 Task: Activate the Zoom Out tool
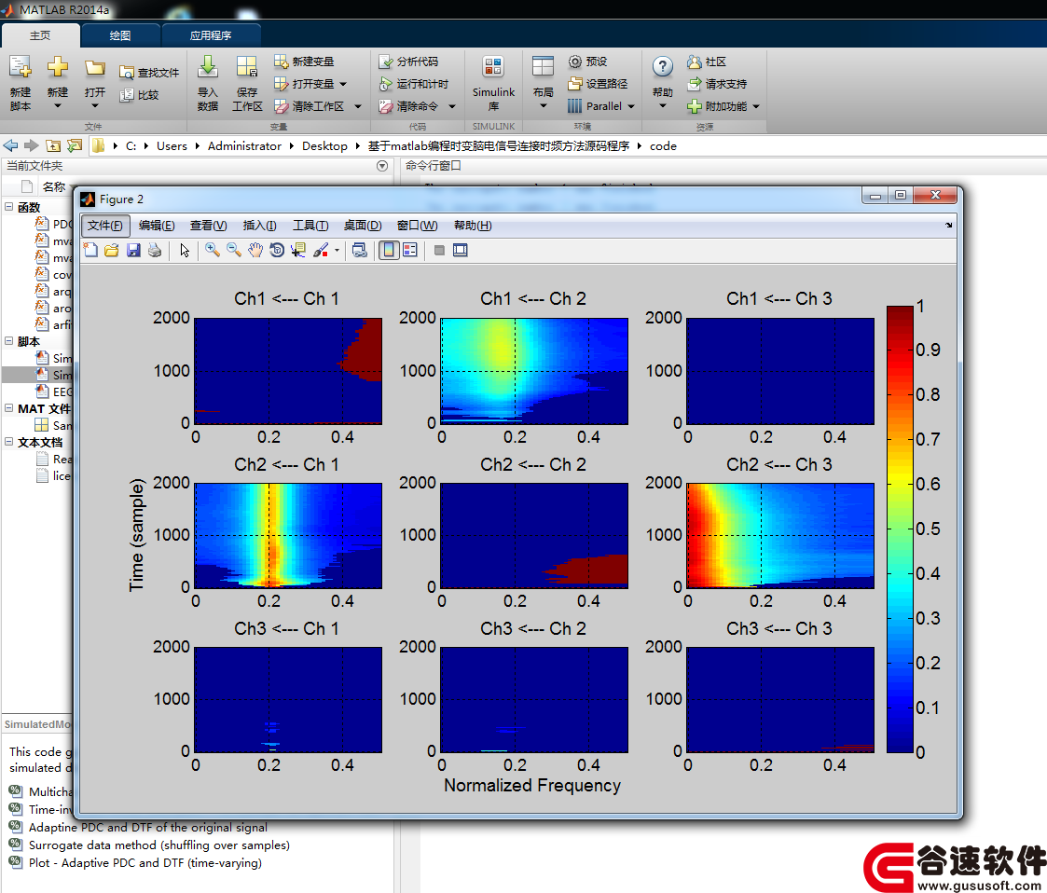click(234, 250)
